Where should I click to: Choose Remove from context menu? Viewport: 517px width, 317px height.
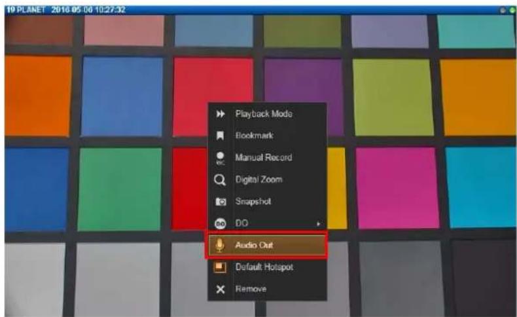(x=267, y=289)
